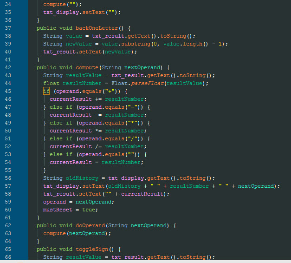This screenshot has width=291, height=263.
Task: Click parseFloat on line 44
Action: [x=147, y=83]
